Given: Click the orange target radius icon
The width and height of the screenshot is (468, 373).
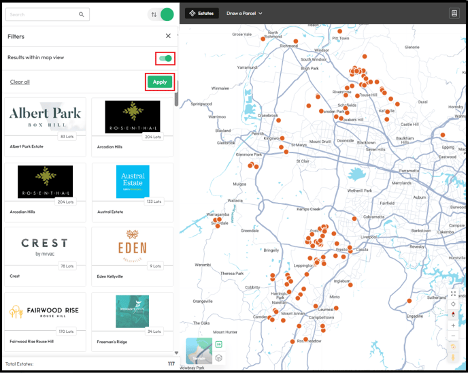Looking at the screenshot, I should pos(453,346).
